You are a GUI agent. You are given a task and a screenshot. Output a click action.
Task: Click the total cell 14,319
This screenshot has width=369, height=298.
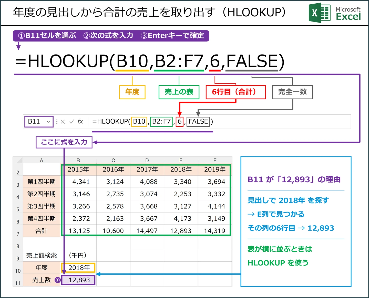[x=215, y=231]
